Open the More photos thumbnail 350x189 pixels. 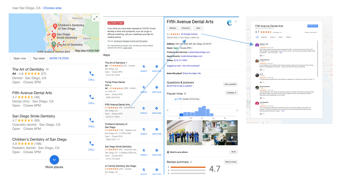(232, 139)
